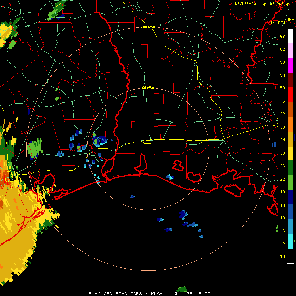296x296 pixels.
Task: Click the 58 legend value
Action: pos(283,62)
